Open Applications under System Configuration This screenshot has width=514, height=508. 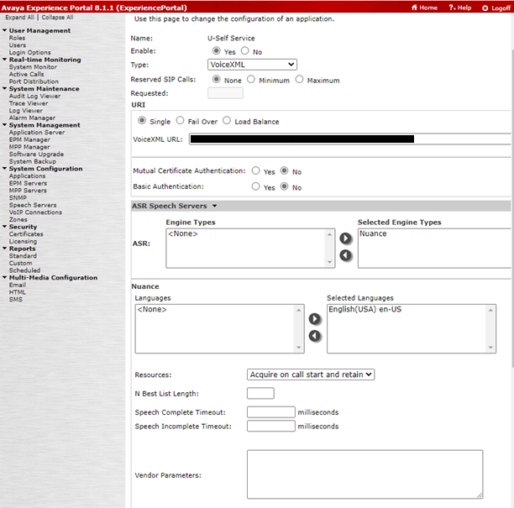point(27,176)
